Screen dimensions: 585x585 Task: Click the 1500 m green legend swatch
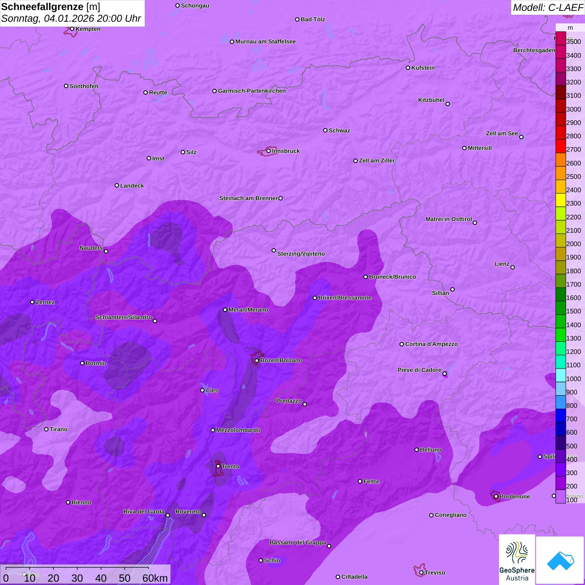click(x=561, y=308)
